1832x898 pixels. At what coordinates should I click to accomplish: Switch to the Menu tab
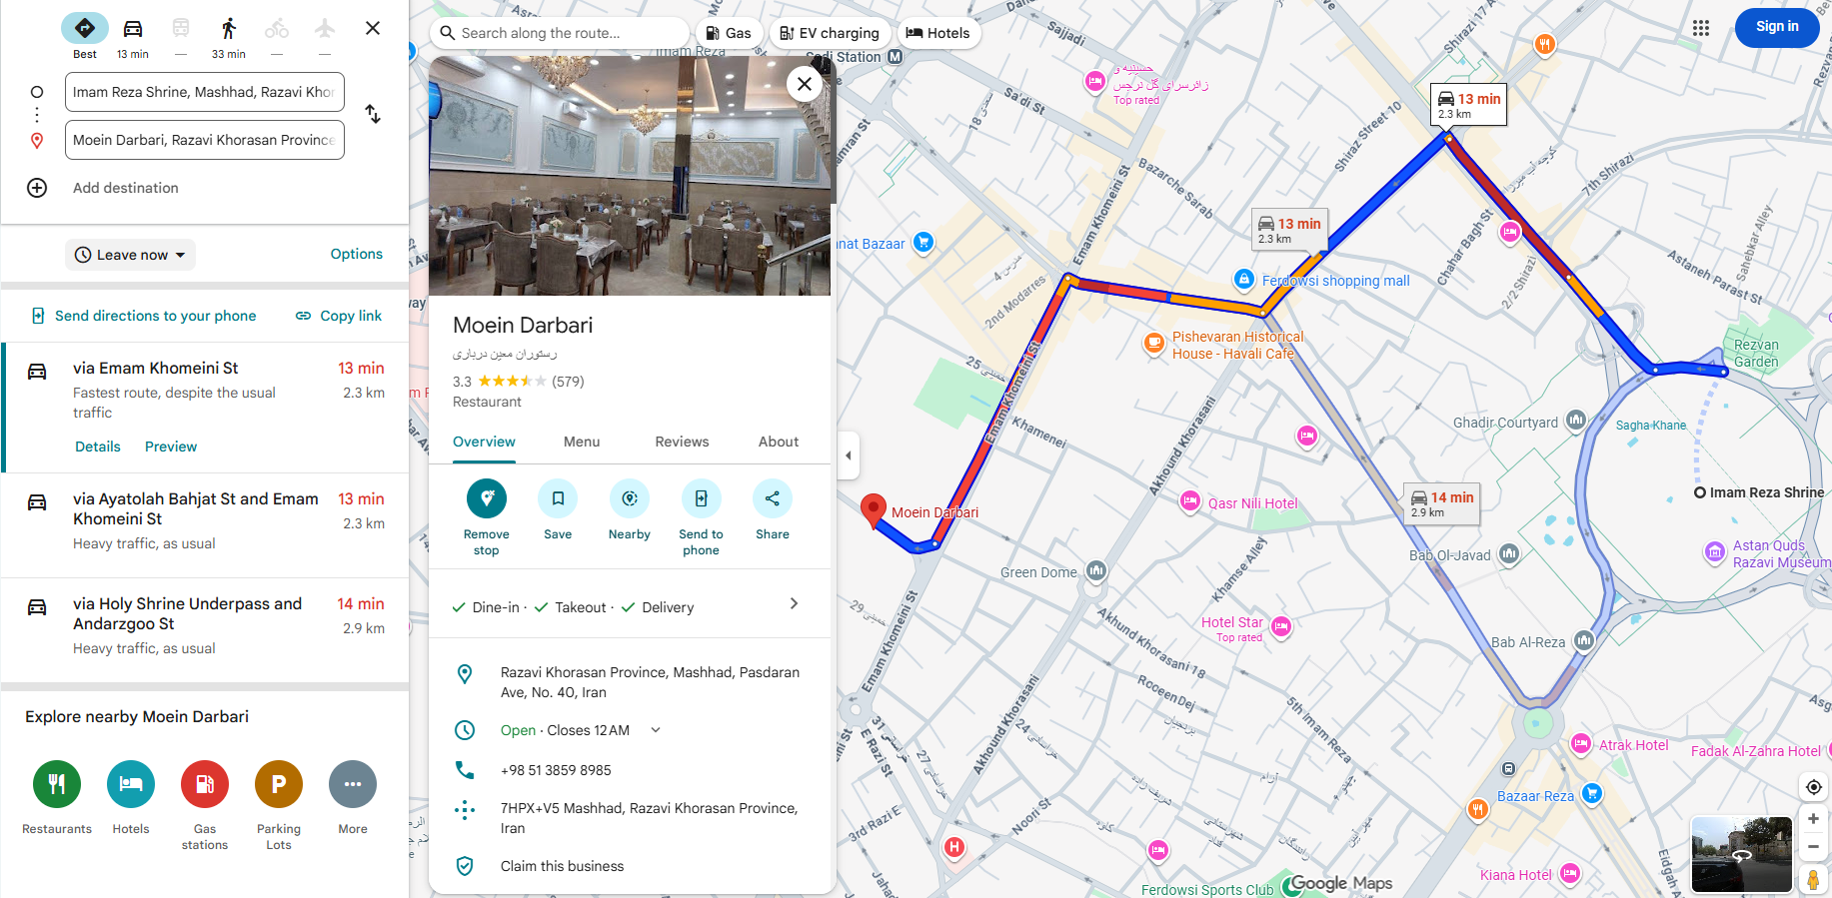[x=582, y=442]
